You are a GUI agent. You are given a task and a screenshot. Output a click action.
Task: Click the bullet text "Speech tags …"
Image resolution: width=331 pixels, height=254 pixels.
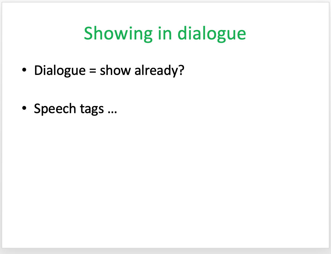tap(76, 109)
